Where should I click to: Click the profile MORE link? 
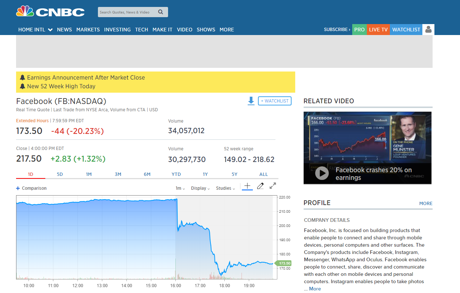coord(426,204)
